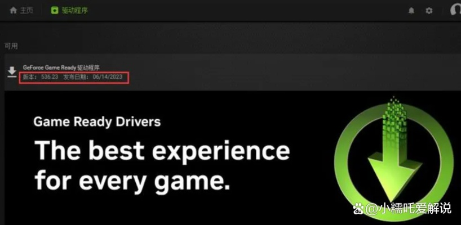This screenshot has width=461, height=225.
Task: Open the 主页 tab
Action: click(26, 11)
